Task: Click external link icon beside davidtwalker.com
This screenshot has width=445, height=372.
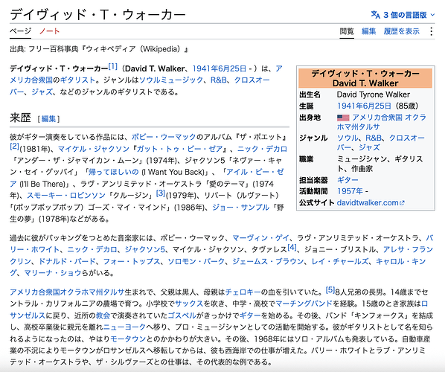Action: click(x=402, y=203)
